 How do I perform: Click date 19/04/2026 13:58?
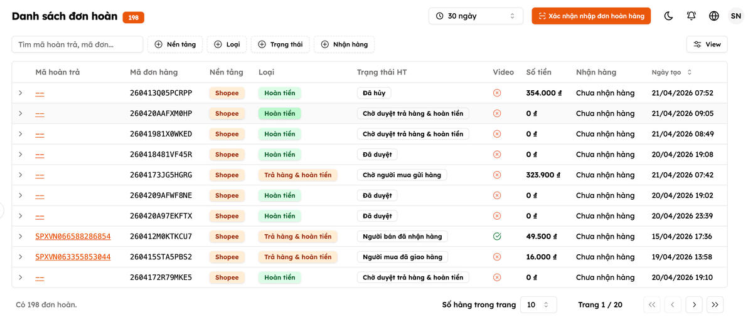pyautogui.click(x=682, y=257)
